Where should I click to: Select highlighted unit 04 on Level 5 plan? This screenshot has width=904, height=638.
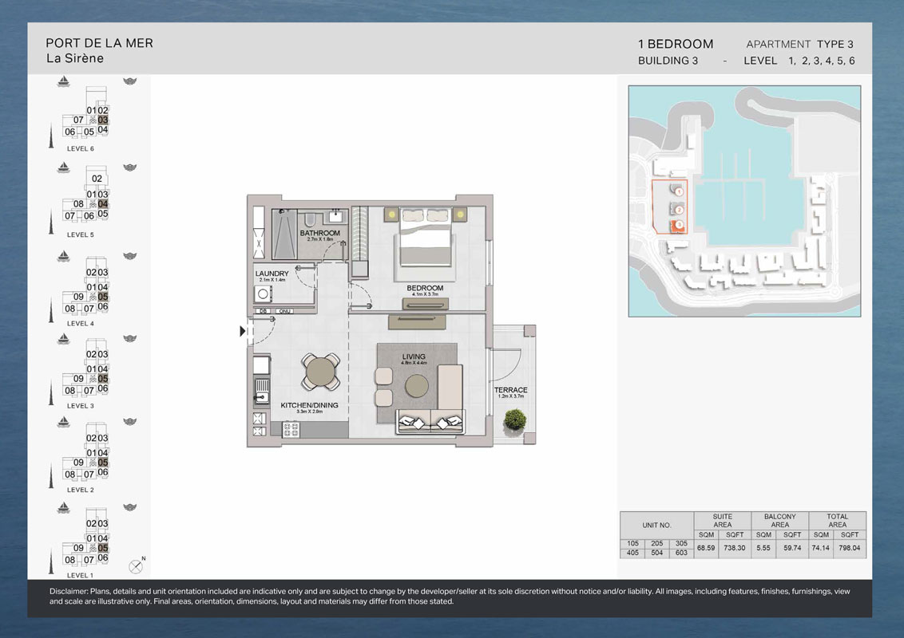click(x=103, y=204)
